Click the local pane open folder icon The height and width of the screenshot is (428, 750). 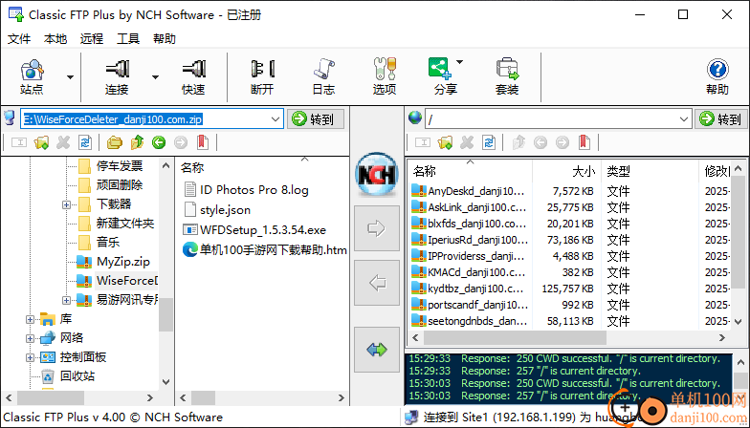click(x=115, y=142)
